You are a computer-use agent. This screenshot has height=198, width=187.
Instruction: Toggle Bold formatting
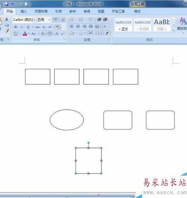tap(16, 27)
